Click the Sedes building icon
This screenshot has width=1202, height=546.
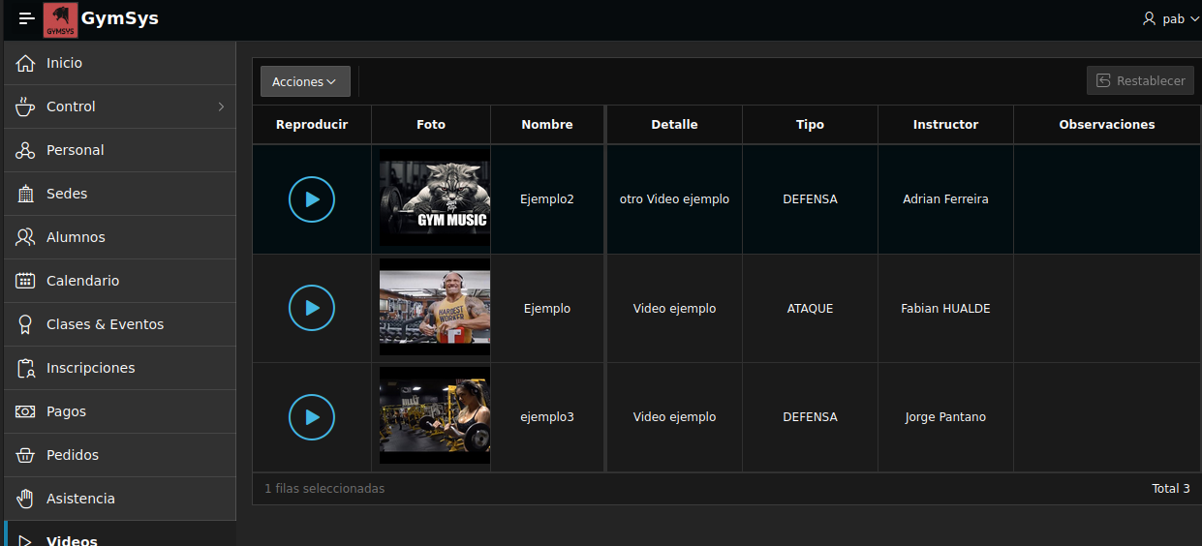[26, 194]
